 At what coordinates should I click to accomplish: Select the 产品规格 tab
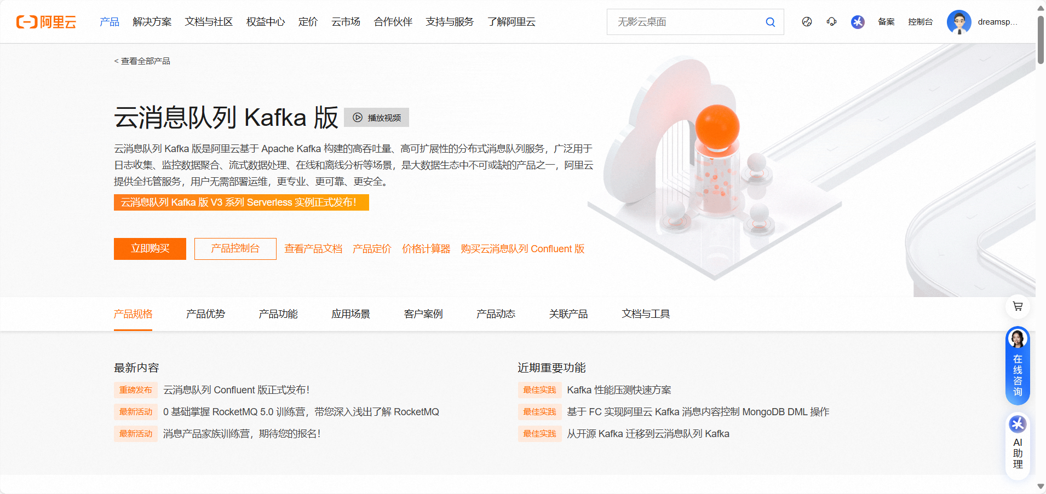pos(133,314)
